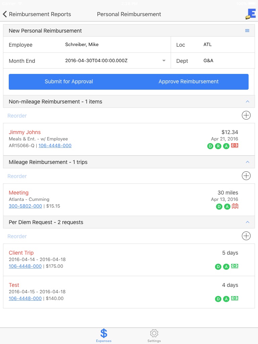Open the hamburger menu in New Personal Reimbursement header

[247, 31]
